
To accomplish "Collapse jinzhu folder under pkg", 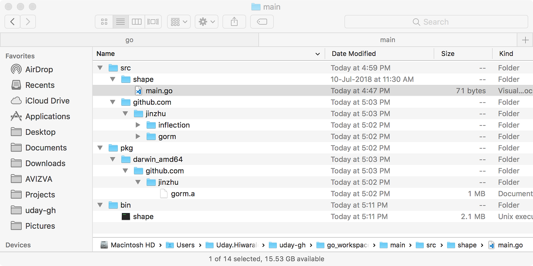I will (138, 182).
